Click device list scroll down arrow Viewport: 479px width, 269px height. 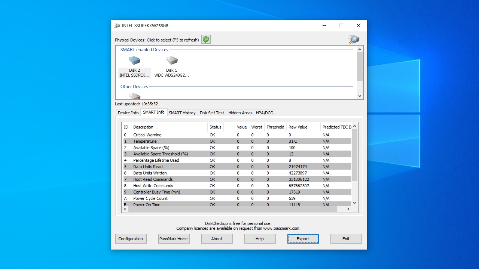[360, 96]
